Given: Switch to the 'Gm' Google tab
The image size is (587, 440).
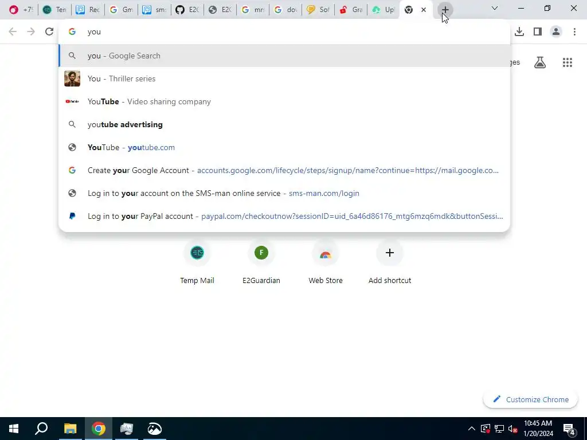Looking at the screenshot, I should [x=120, y=10].
